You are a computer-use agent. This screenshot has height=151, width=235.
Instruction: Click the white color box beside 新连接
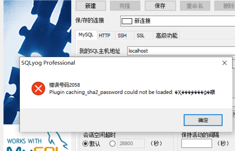point(127,21)
